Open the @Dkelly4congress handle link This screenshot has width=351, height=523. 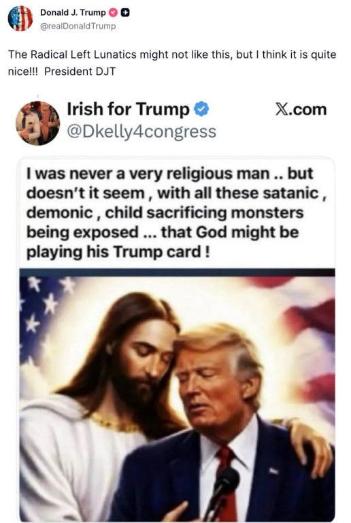[x=141, y=131]
